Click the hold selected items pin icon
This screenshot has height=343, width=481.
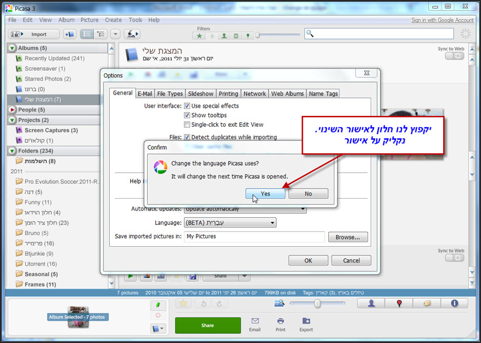(158, 305)
